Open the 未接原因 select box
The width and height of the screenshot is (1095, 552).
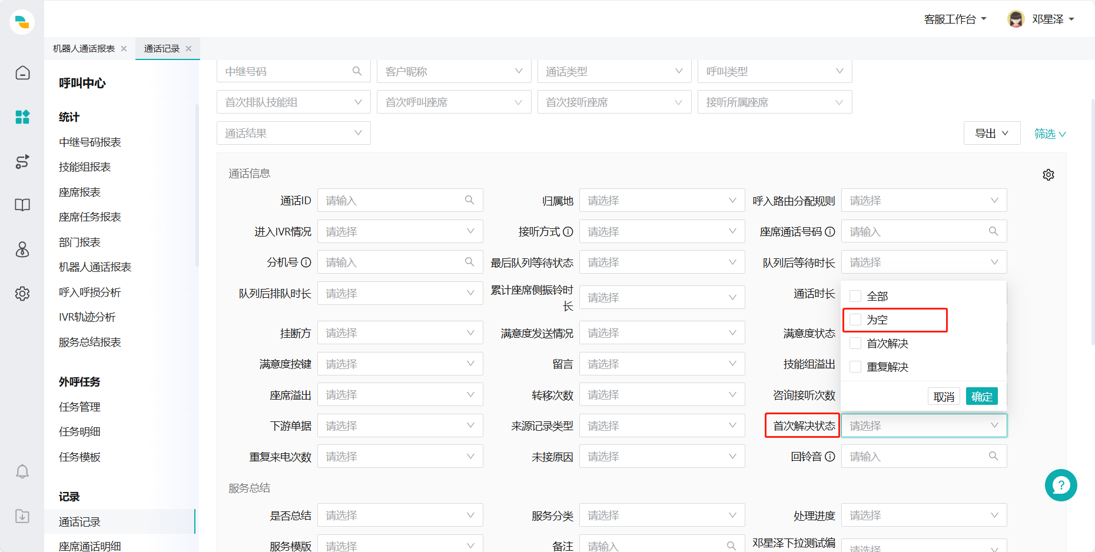662,456
